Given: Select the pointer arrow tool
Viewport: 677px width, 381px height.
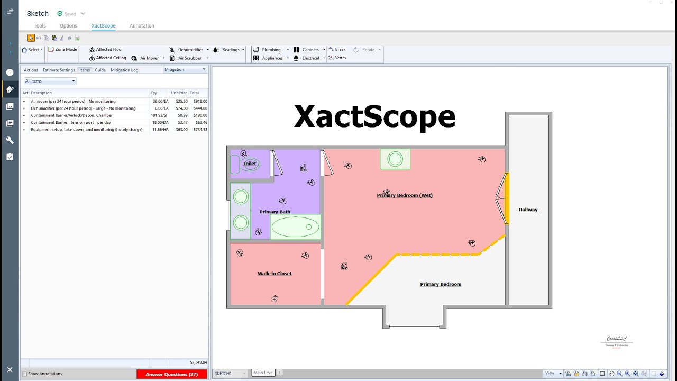Looking at the screenshot, I should (x=31, y=38).
